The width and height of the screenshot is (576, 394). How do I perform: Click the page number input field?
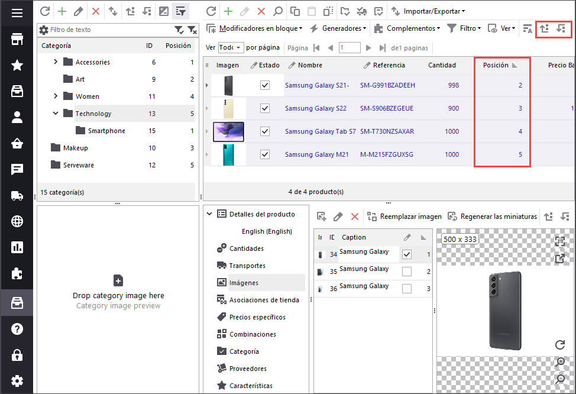tap(350, 47)
